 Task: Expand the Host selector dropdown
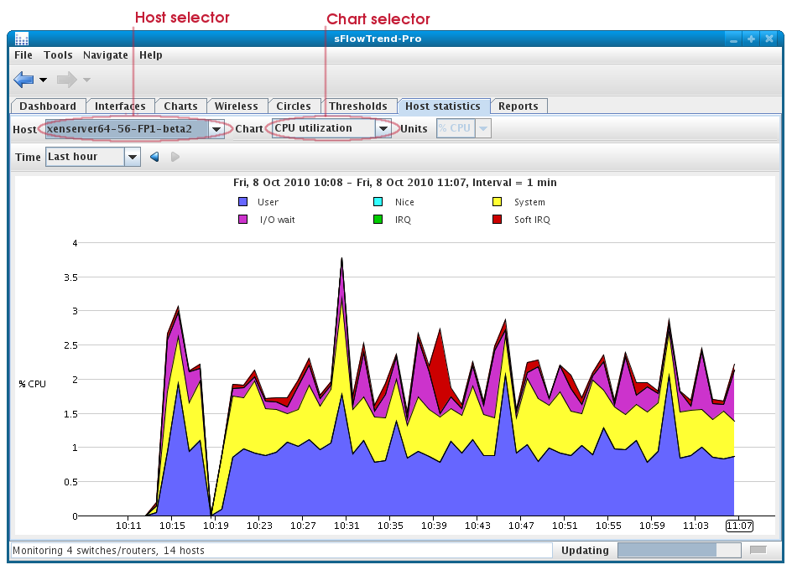(x=216, y=129)
